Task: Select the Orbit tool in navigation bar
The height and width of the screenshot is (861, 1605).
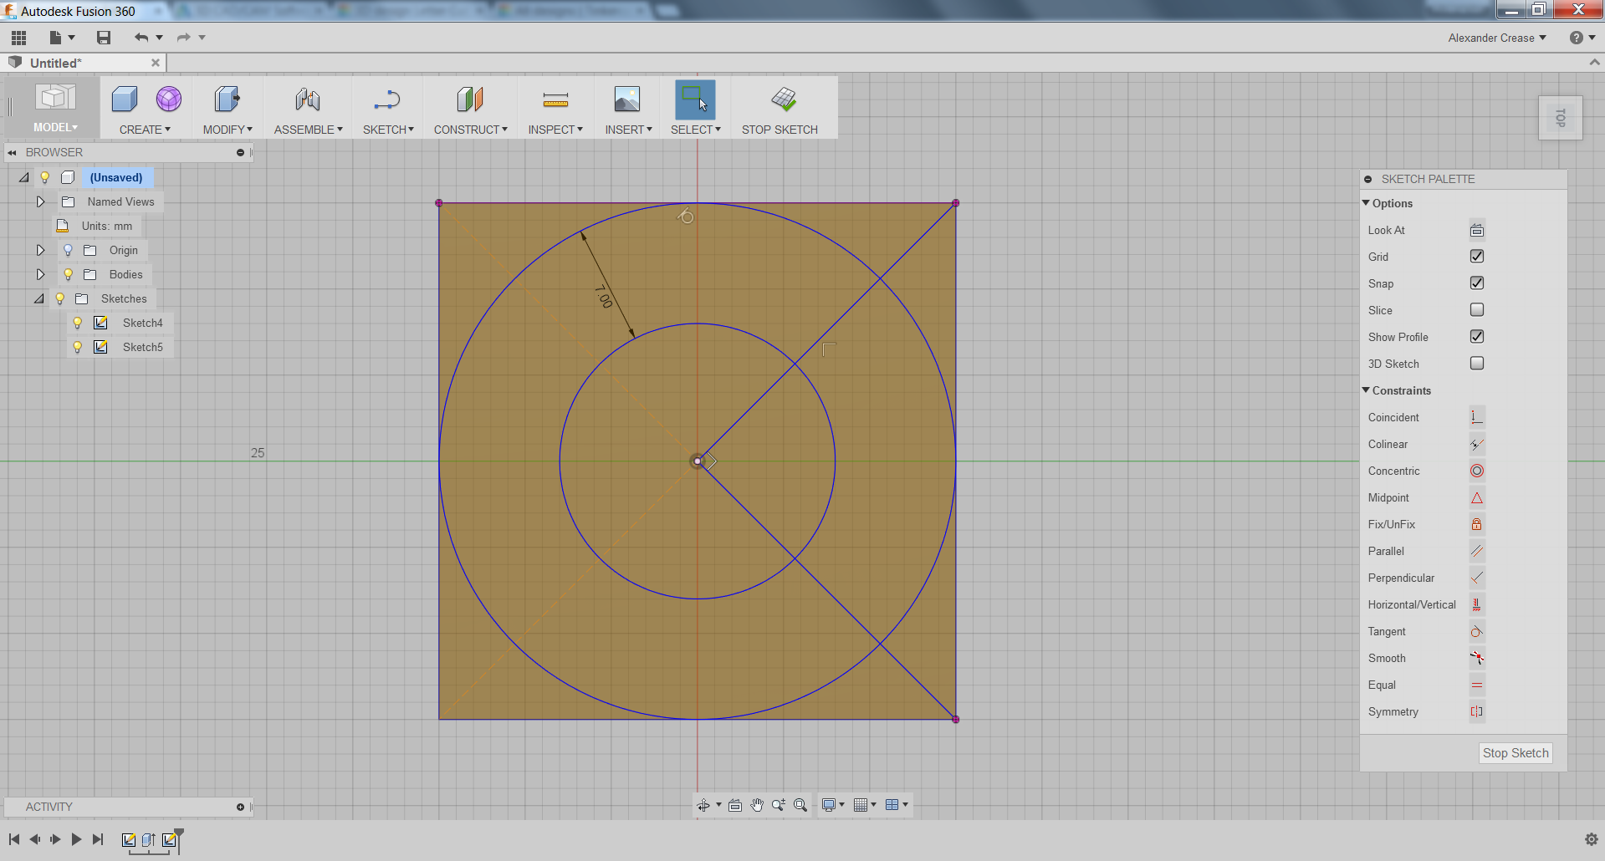Action: (x=703, y=805)
